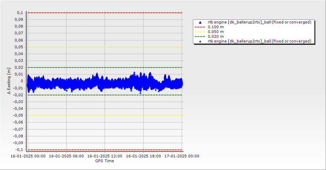Click the green dashed threshold line at +0,02
326x170 pixels.
pos(105,67)
